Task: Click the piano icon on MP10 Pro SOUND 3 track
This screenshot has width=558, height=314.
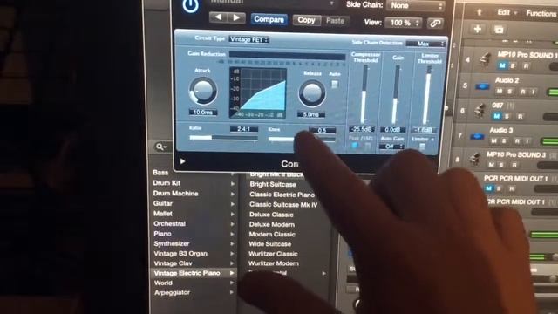Action: (475, 159)
